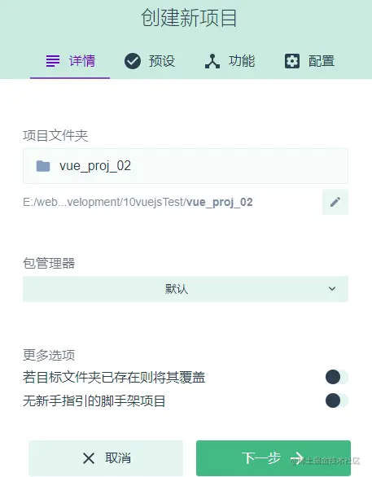Click the arrow icon on the 下一步 button

[296, 457]
